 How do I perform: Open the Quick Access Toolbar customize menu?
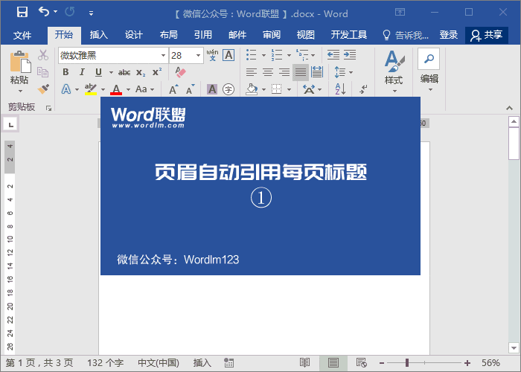click(x=91, y=13)
